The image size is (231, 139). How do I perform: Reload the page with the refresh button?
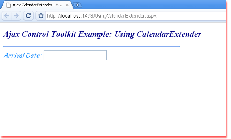[28, 15]
